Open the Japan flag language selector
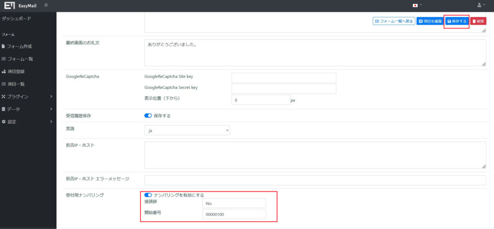494x229 pixels. [415, 5]
